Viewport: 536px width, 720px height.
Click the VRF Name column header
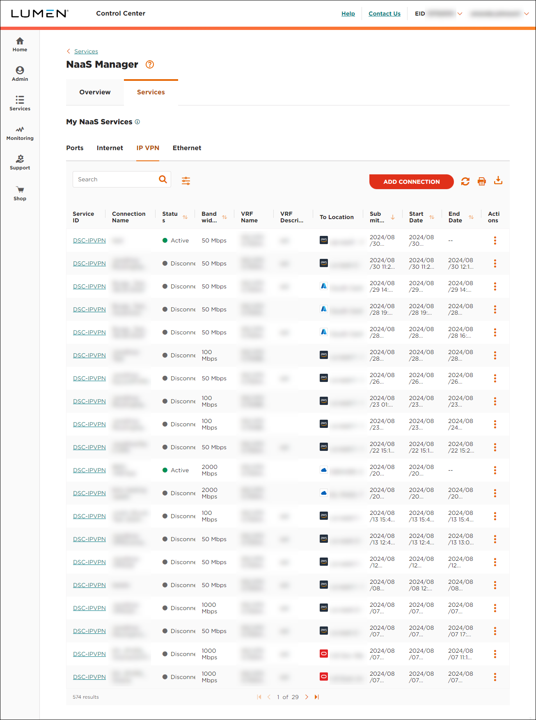249,217
